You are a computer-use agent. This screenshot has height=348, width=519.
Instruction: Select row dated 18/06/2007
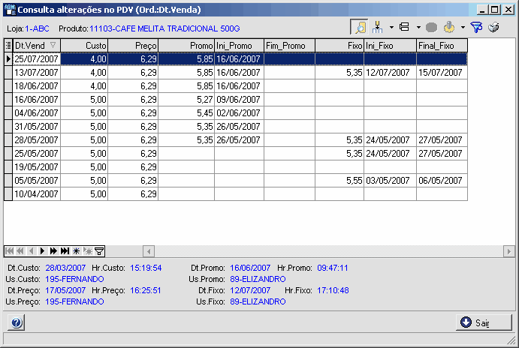(x=236, y=86)
